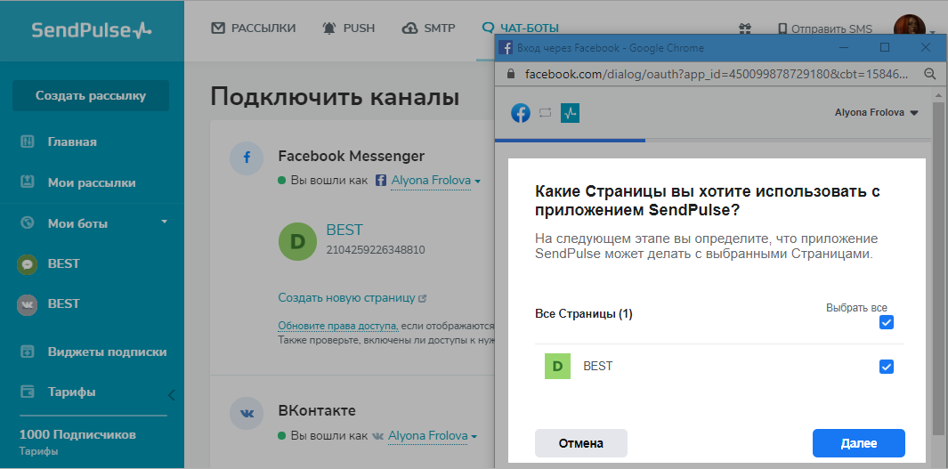Switch to the SMTP tab
Image resolution: width=948 pixels, height=469 pixels.
429,28
